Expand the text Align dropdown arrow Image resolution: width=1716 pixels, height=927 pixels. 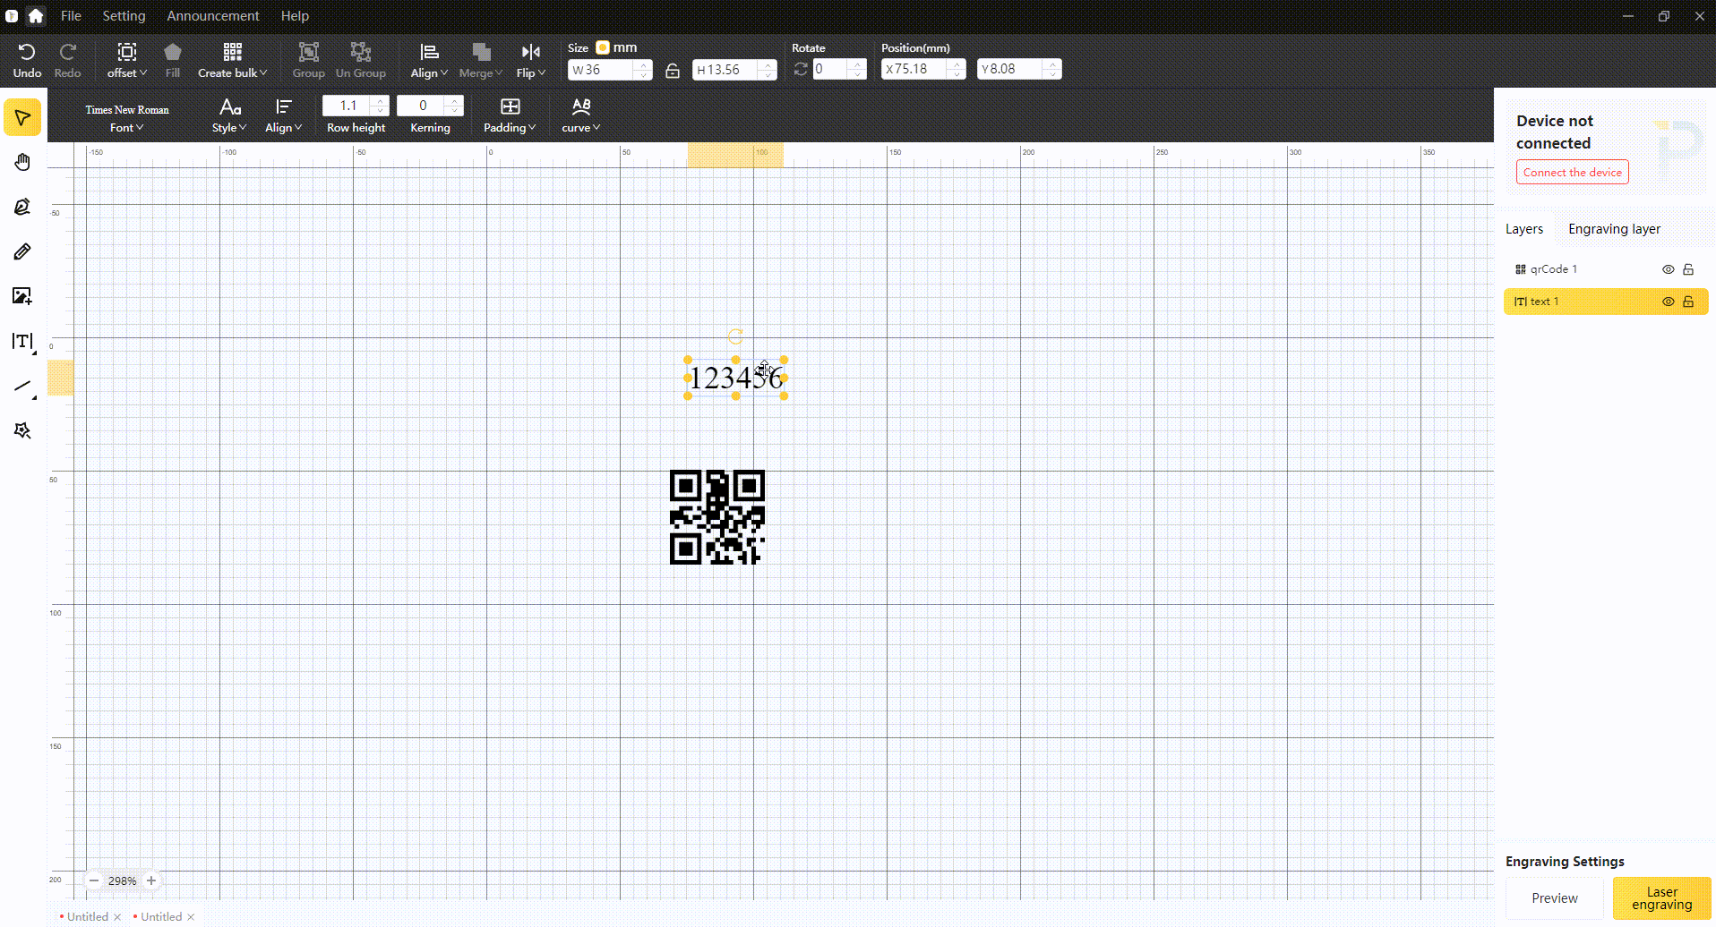[x=298, y=128]
